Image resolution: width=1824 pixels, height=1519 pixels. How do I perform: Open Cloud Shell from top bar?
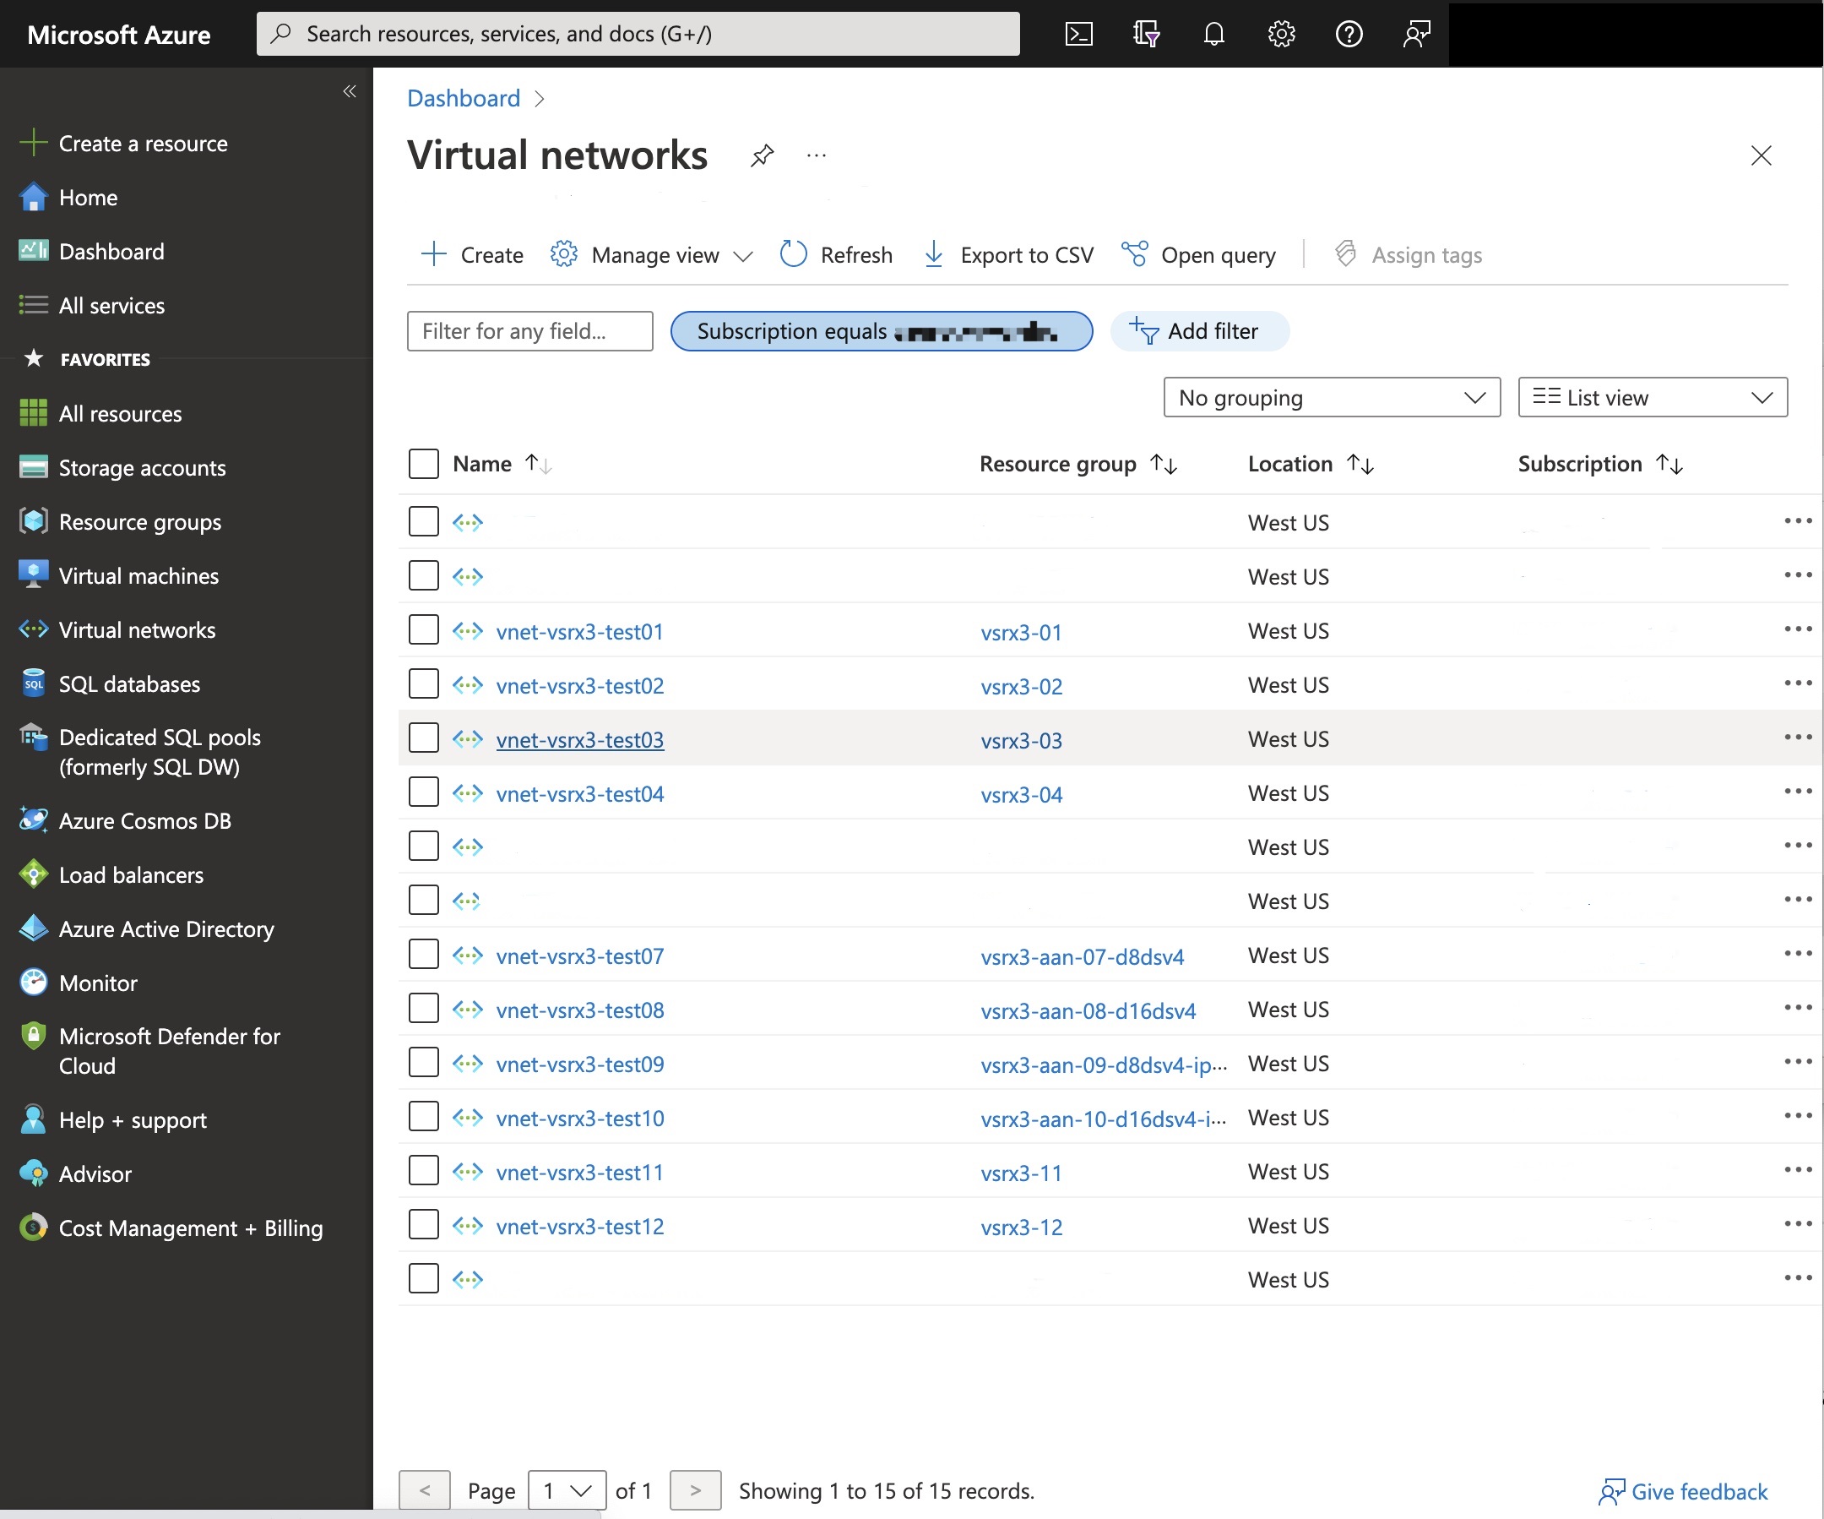[x=1078, y=34]
